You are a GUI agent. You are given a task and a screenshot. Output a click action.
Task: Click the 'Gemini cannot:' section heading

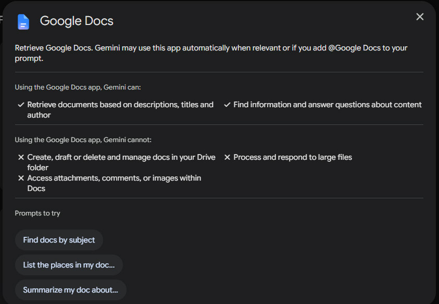click(x=83, y=140)
